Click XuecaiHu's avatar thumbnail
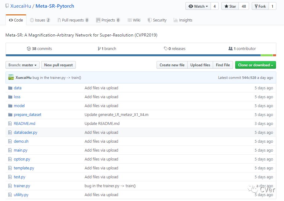The width and height of the screenshot is (284, 201). coord(11,78)
